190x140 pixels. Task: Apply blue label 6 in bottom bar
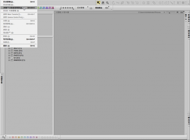[x=28, y=137]
